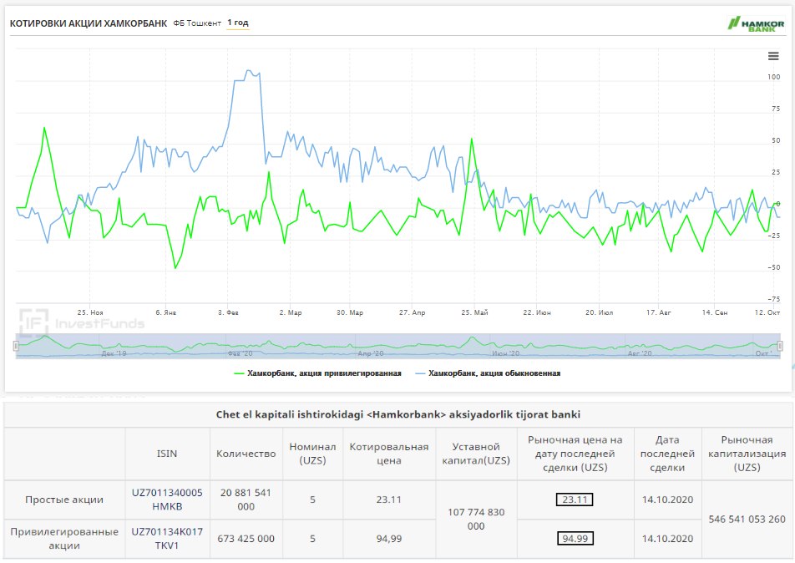The image size is (795, 563).
Task: Toggle the привилегированная share series in the legend
Action: (x=317, y=373)
